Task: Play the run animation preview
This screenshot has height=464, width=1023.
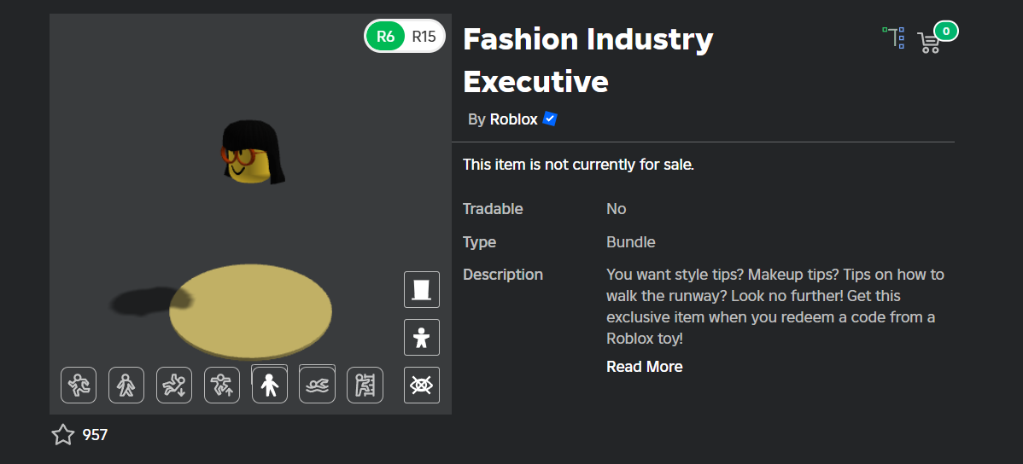Action: coord(79,386)
